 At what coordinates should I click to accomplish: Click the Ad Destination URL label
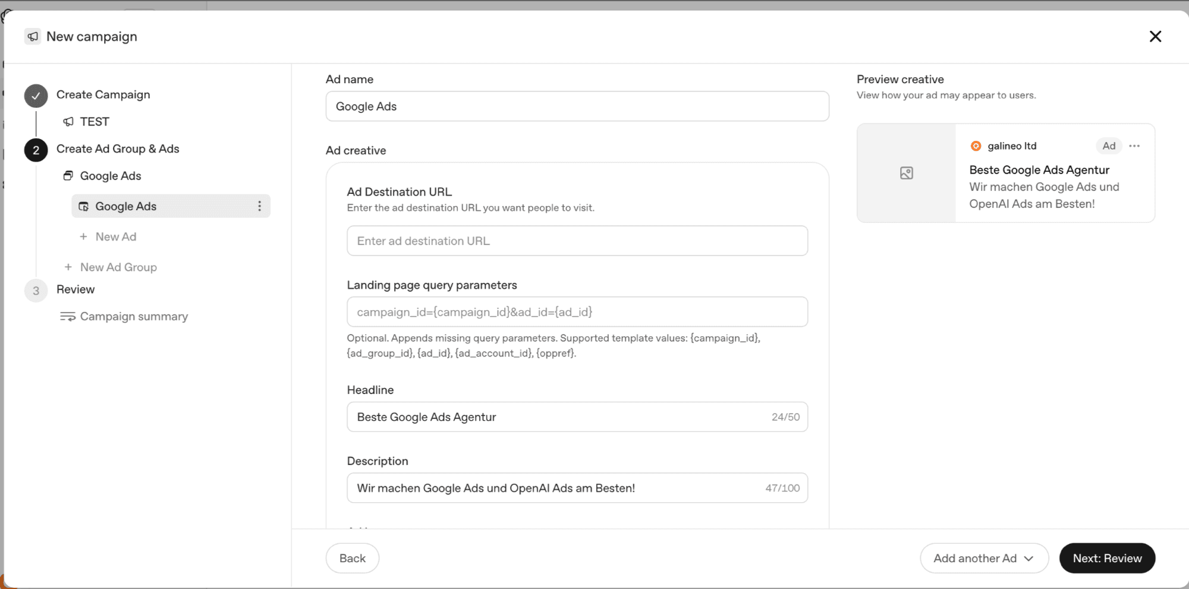pos(400,192)
